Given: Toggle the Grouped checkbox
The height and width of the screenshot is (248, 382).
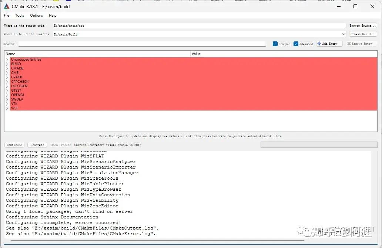Looking at the screenshot, I should pyautogui.click(x=275, y=44).
